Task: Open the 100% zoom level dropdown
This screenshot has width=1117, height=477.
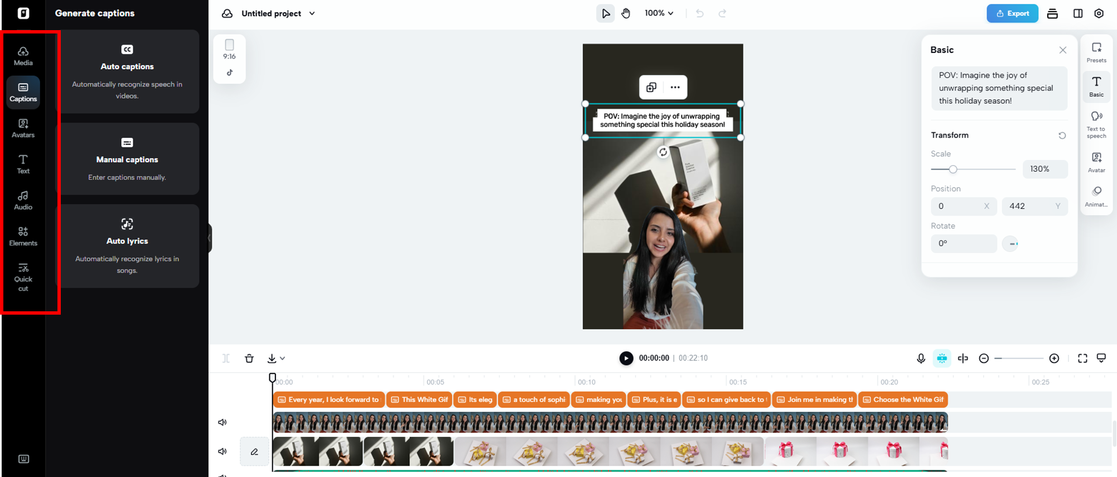Action: tap(659, 13)
